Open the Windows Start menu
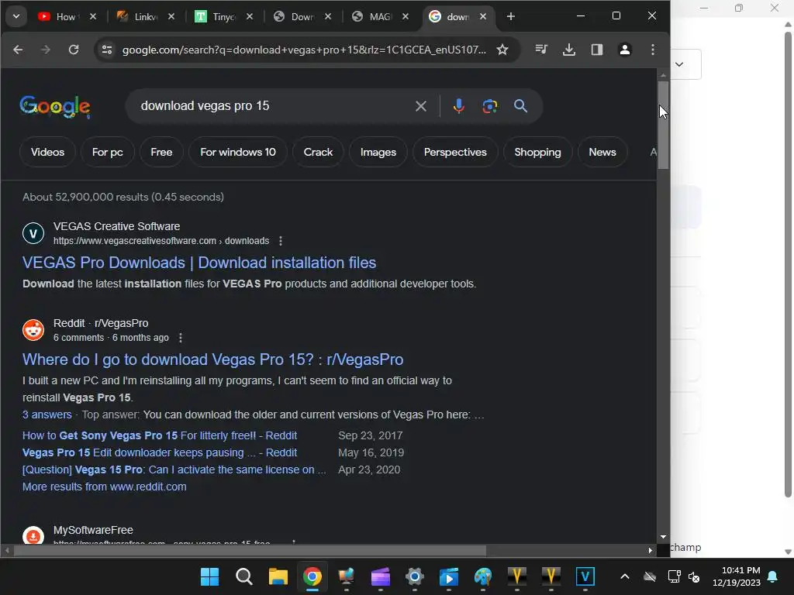The height and width of the screenshot is (595, 794). tap(209, 576)
